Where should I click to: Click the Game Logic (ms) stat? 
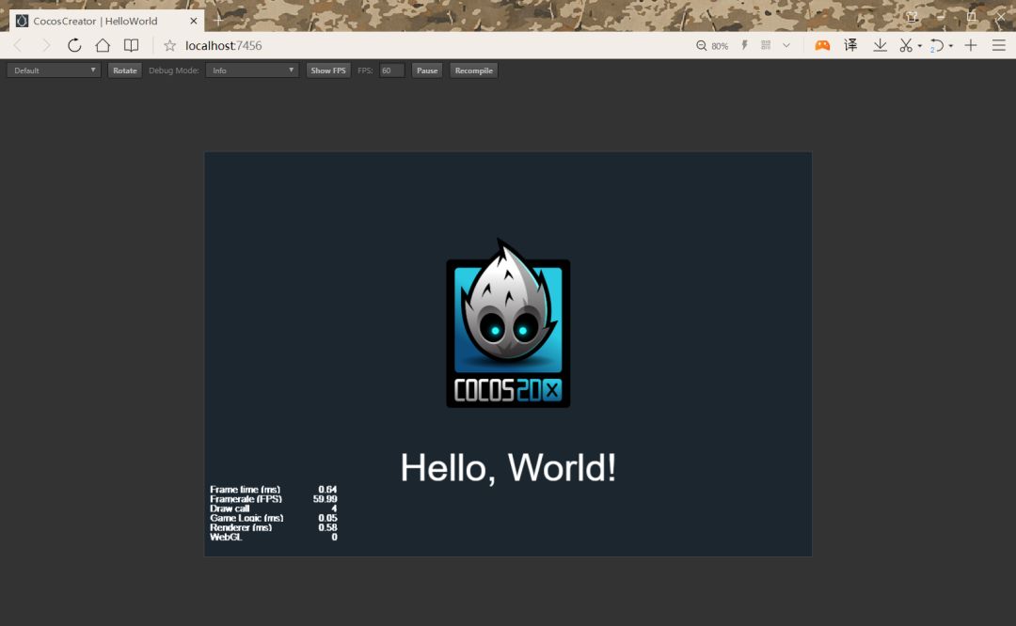point(274,518)
